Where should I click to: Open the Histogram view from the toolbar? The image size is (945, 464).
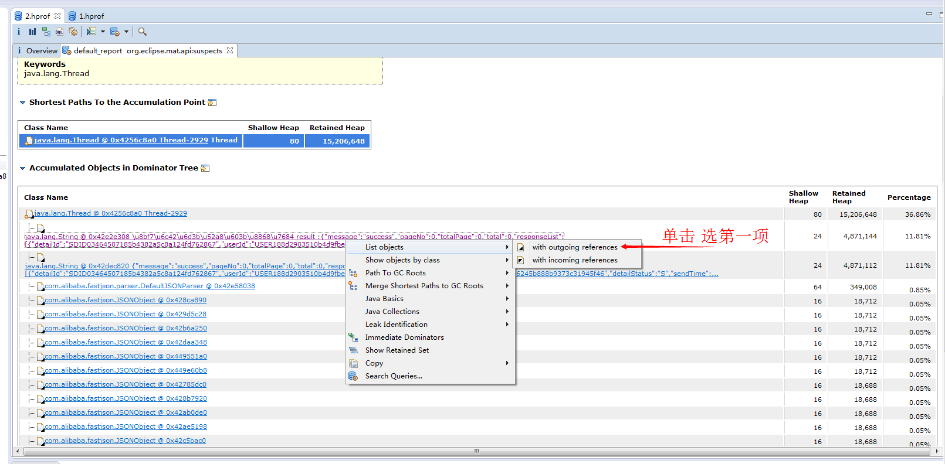(32, 32)
